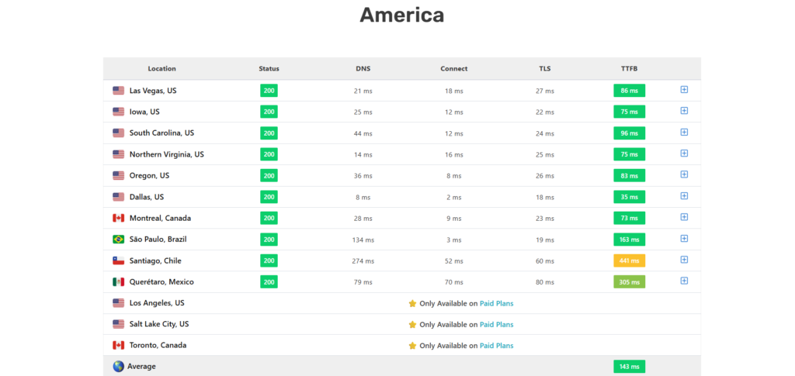Click the star icon in Los Angeles row

click(412, 303)
